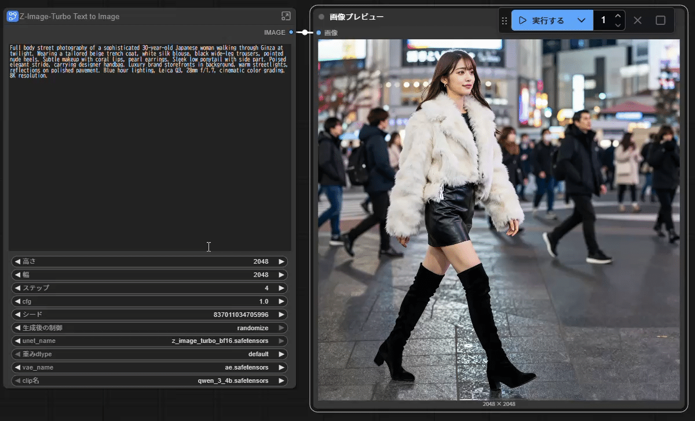Collapse the 画像プレビュー node via its dot
The height and width of the screenshot is (421, 695).
coord(321,17)
